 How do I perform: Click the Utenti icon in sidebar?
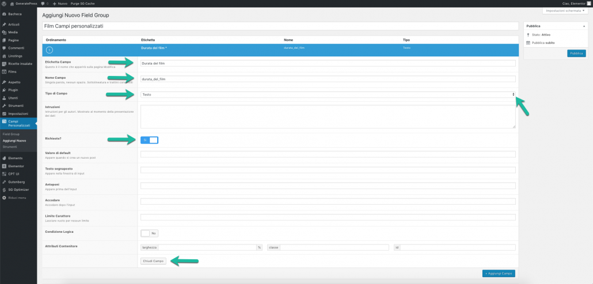pos(4,98)
